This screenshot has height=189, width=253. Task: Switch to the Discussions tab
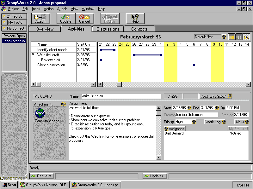pyautogui.click(x=108, y=29)
